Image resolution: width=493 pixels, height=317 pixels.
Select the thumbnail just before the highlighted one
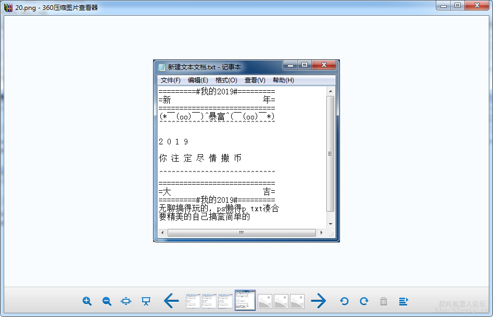pyautogui.click(x=225, y=301)
